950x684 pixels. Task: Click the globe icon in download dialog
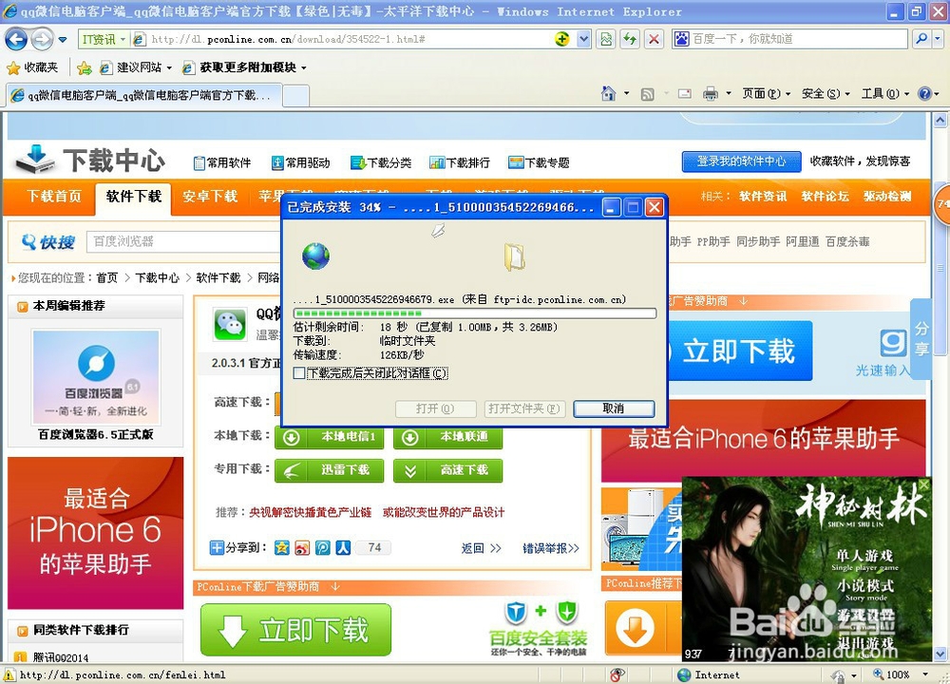coord(316,256)
